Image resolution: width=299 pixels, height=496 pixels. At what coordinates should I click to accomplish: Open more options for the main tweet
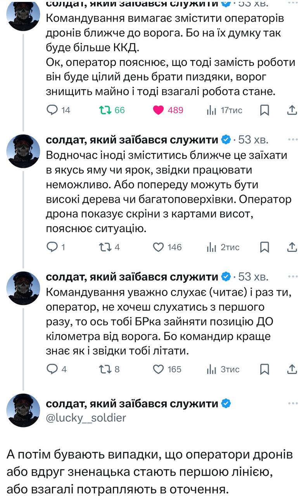pyautogui.click(x=292, y=403)
